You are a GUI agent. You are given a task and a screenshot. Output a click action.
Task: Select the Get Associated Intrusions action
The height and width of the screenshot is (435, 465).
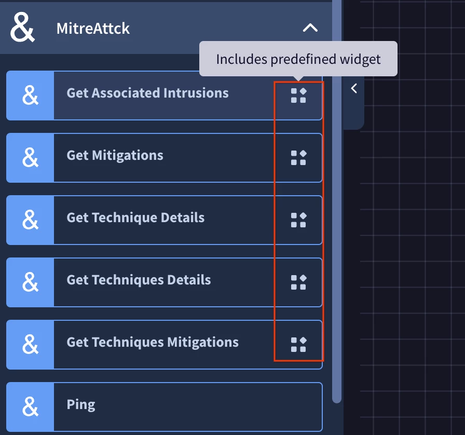(x=165, y=96)
